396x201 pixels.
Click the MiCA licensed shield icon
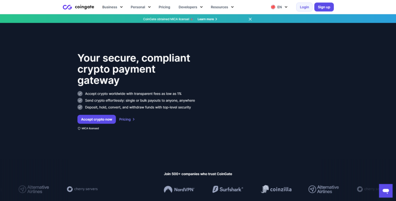[x=79, y=129]
